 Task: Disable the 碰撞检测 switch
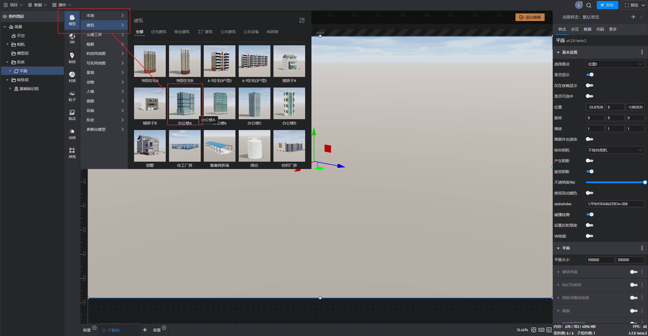[x=590, y=215]
